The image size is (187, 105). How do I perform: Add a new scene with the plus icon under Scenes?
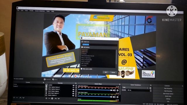(14, 98)
